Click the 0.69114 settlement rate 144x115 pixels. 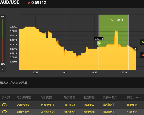coord(132,105)
